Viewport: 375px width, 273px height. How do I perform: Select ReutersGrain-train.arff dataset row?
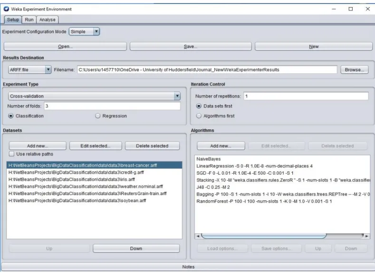coord(94,194)
